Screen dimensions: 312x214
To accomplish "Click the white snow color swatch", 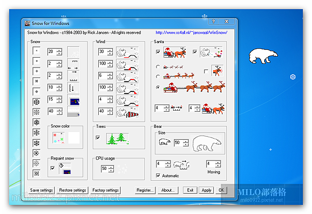I will point(74,138).
